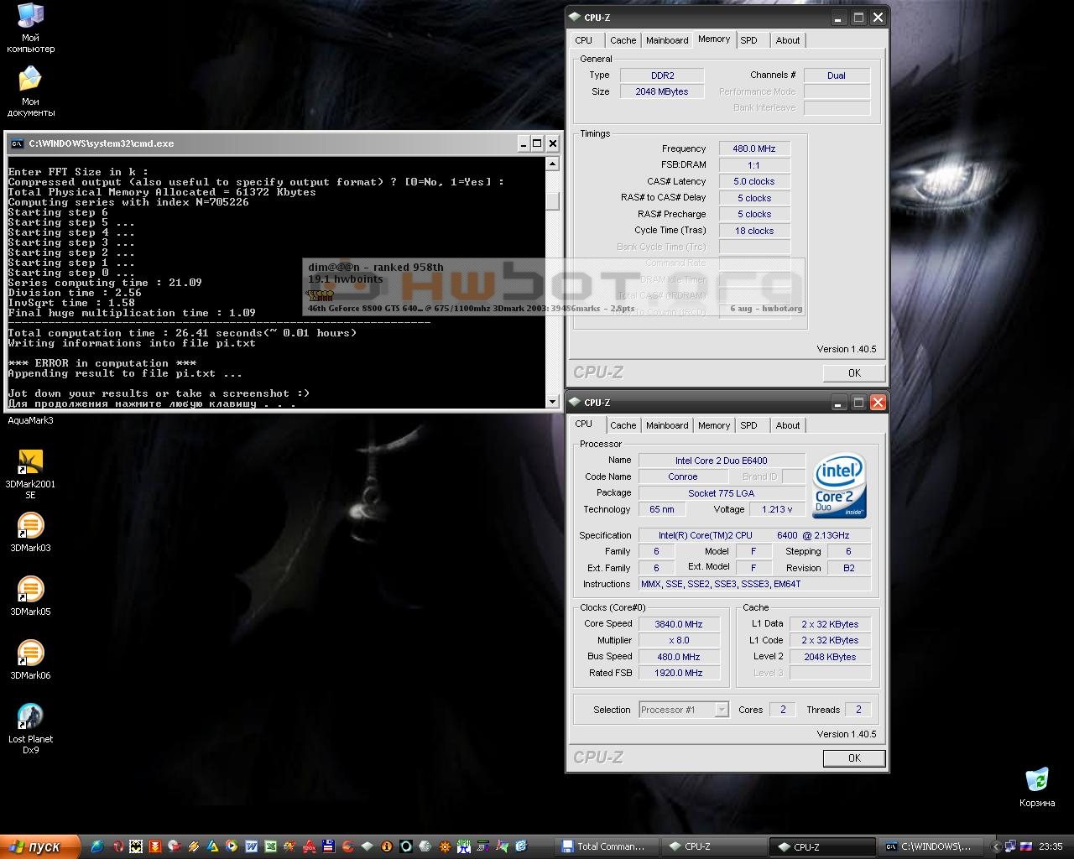1074x859 pixels.
Task: Click the Core Speed 3840.0 MHz field
Action: click(678, 624)
